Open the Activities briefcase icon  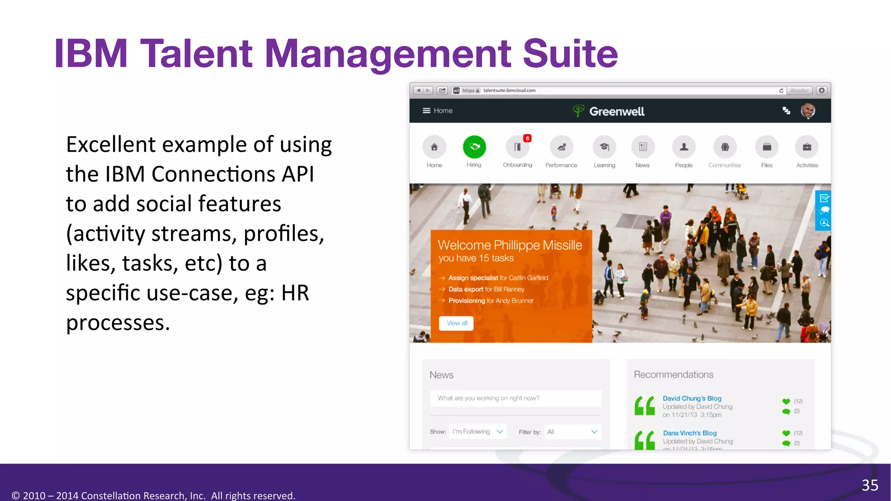click(807, 147)
